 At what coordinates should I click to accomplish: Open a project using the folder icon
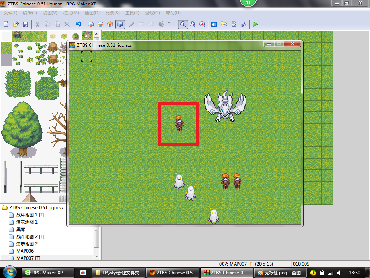[x=16, y=24]
